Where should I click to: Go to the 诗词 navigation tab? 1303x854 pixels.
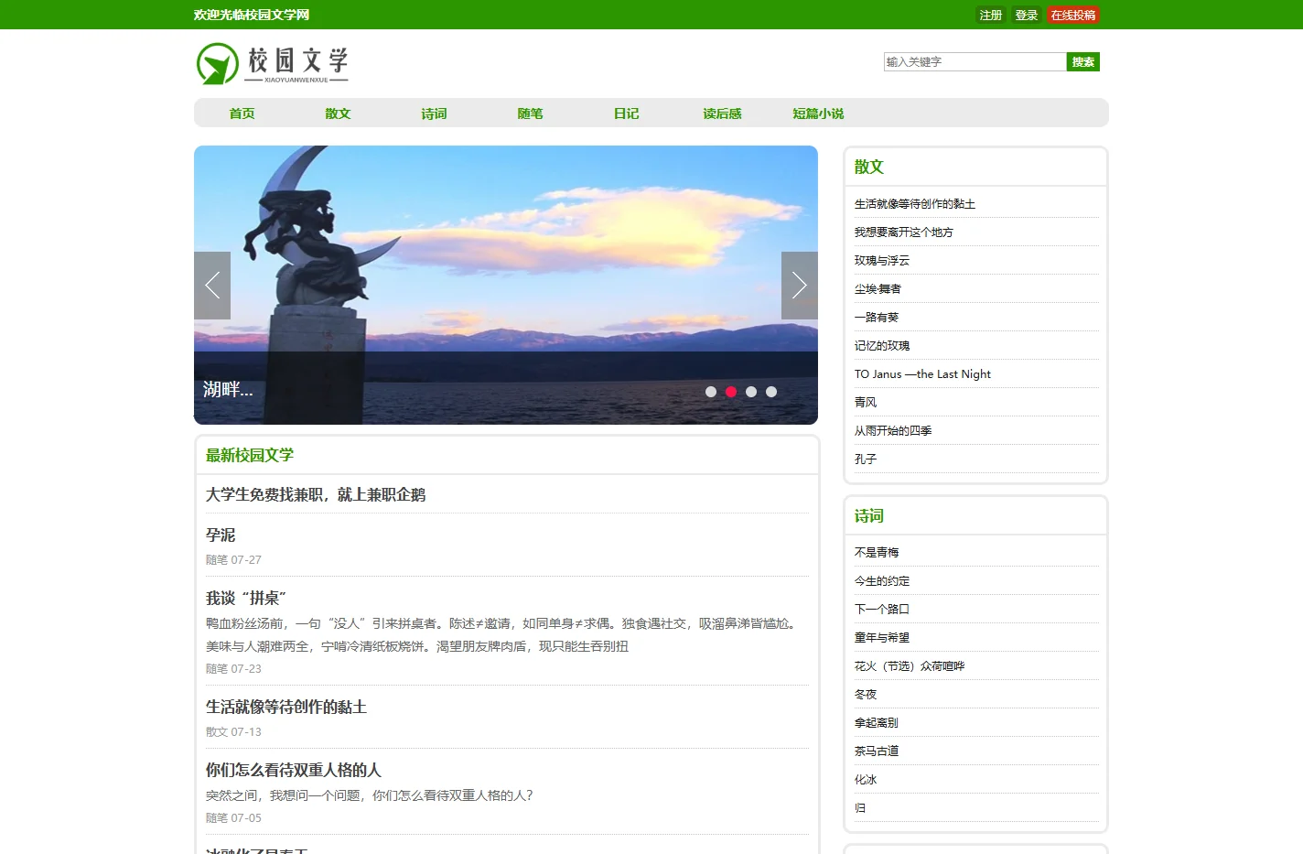pos(435,114)
